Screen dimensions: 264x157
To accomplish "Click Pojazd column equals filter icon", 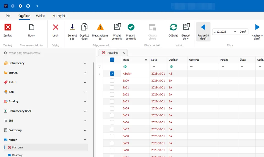I will coord(223,67).
